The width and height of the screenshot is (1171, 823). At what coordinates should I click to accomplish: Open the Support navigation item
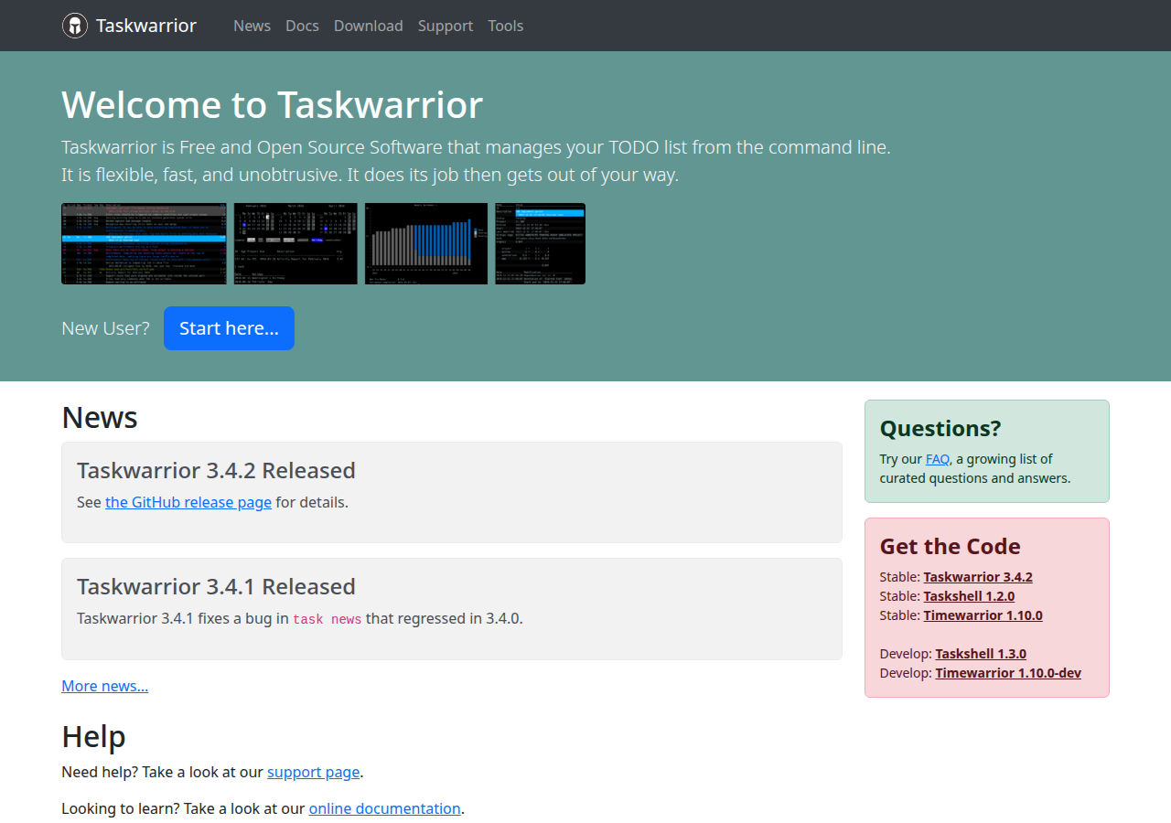click(446, 26)
